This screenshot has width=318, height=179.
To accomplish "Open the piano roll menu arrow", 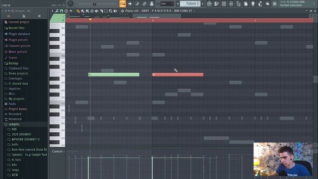I will 52,11.
